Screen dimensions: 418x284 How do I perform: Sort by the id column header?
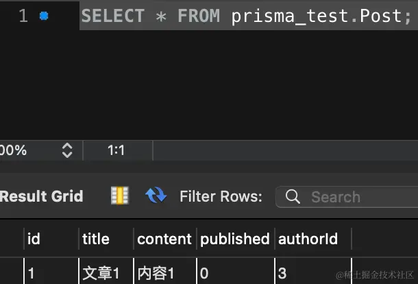pyautogui.click(x=51, y=239)
